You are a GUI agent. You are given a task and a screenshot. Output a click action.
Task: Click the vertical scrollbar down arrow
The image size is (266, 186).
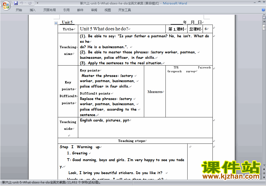pos(264,165)
